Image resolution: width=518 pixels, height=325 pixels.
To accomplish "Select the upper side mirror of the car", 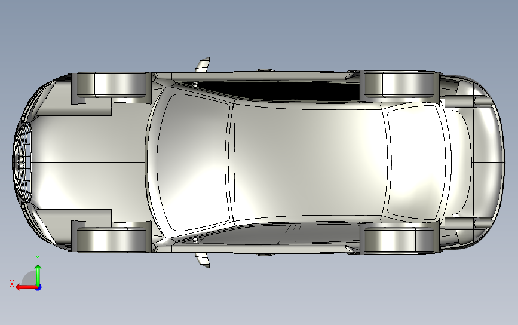I will pos(203,65).
